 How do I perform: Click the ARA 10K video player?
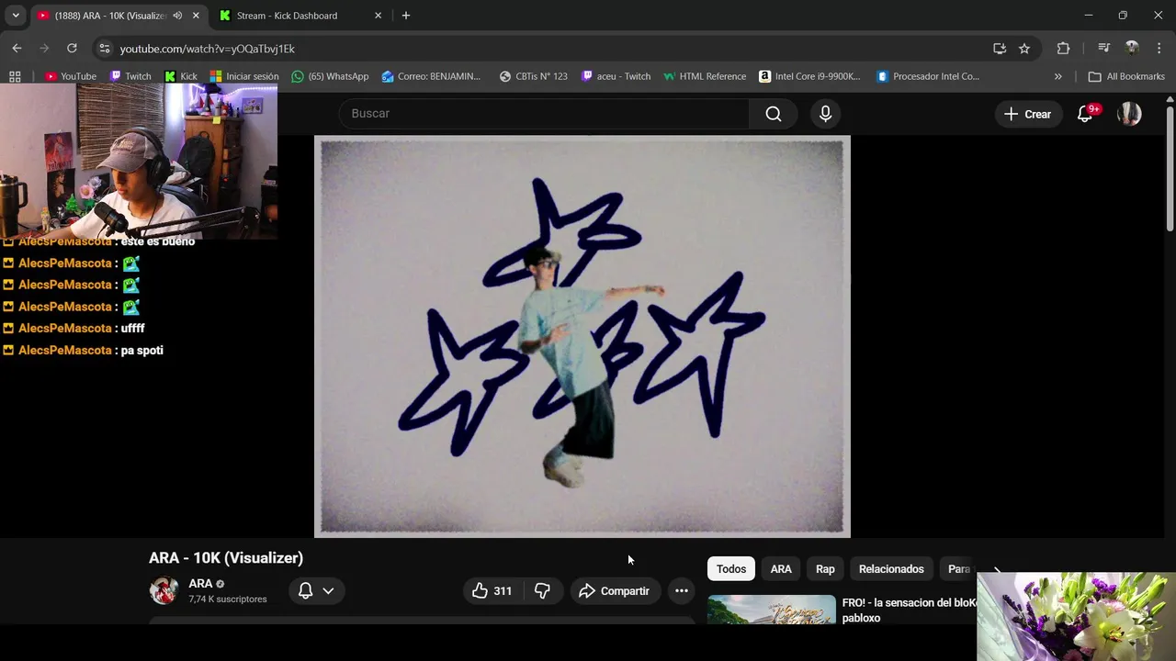pos(582,336)
